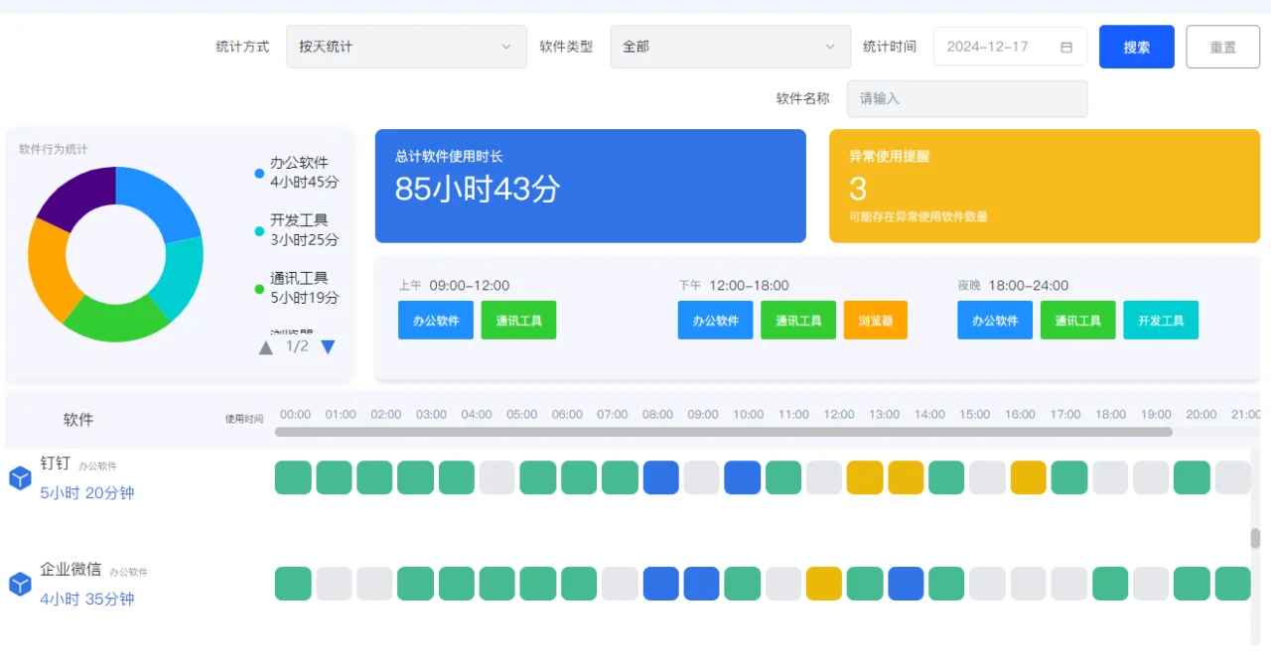Click the 重置 reset button
This screenshot has height=664, width=1271.
coord(1222,46)
